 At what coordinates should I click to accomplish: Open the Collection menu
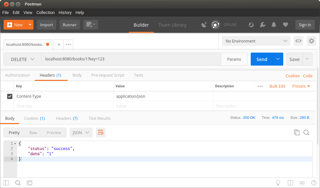[x=45, y=13]
